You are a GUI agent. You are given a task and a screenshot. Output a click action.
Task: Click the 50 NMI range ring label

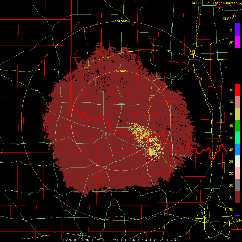tap(121, 71)
